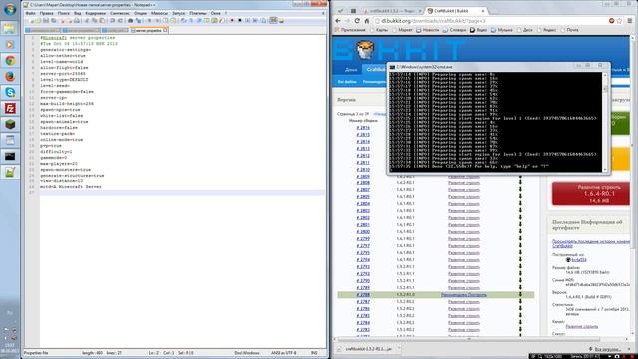Click download arrow in build #2788 row
This screenshot has height=359, width=638.
pos(520,295)
